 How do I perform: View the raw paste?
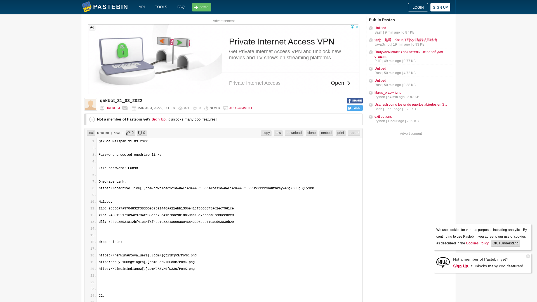point(278,133)
